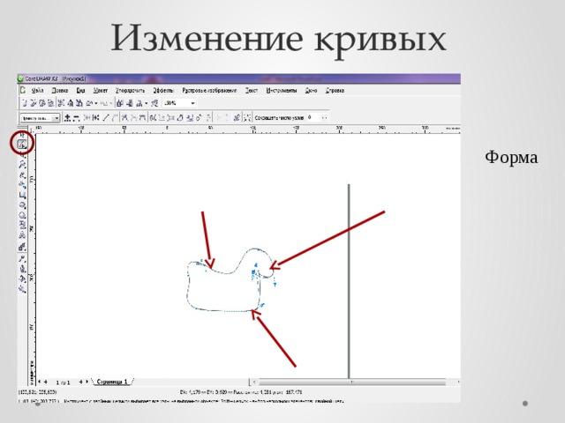Open the node selection mode dropdown
This screenshot has height=423, width=565.
56,118
